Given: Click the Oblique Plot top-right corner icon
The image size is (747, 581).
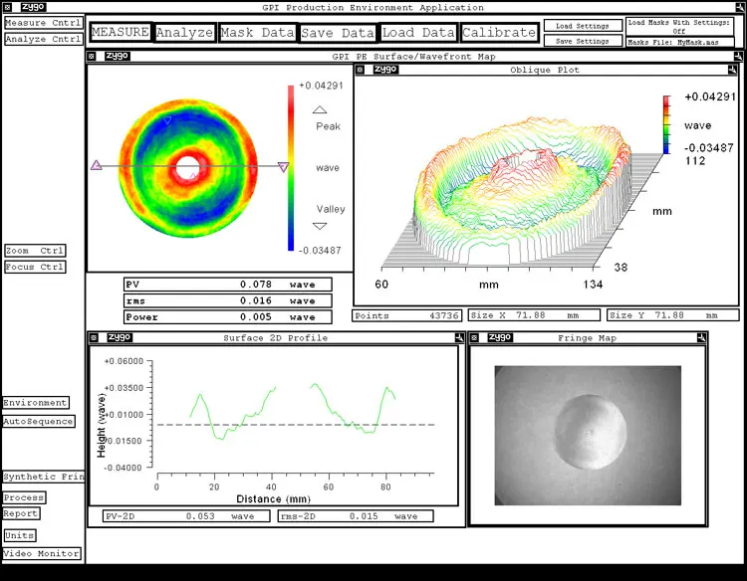Looking at the screenshot, I should pyautogui.click(x=732, y=70).
